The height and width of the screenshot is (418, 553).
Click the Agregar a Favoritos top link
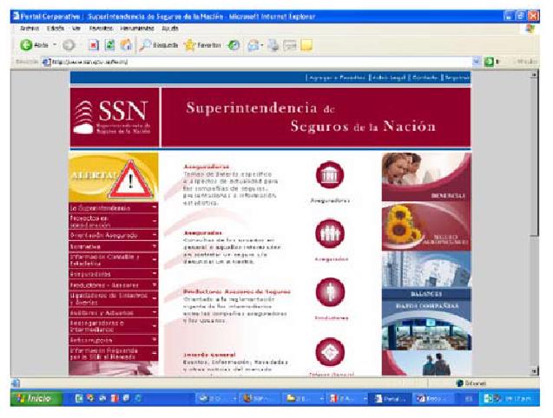click(x=337, y=77)
